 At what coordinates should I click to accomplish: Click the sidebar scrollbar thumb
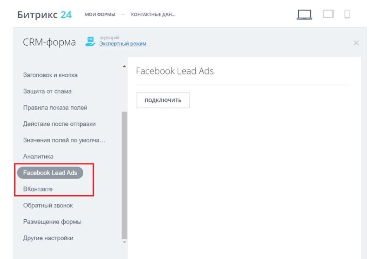coord(125,174)
